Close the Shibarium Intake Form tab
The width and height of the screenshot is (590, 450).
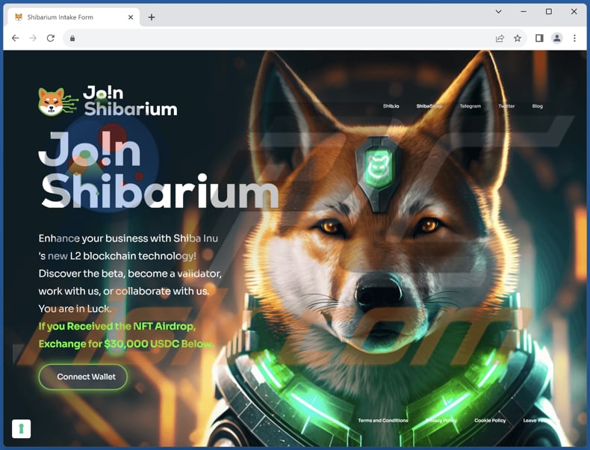click(x=130, y=17)
